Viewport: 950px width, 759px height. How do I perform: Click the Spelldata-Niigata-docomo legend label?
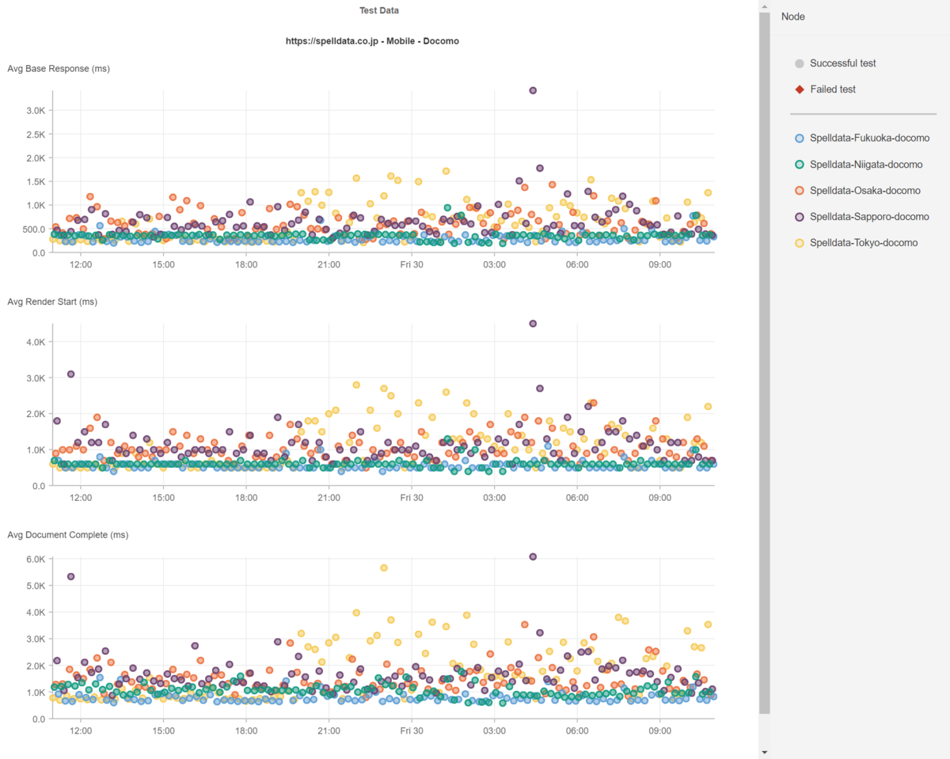click(866, 165)
